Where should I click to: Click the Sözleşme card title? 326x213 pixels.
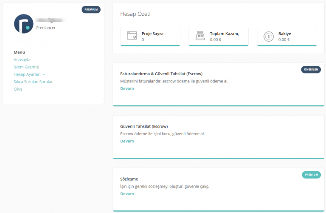pyautogui.click(x=129, y=179)
